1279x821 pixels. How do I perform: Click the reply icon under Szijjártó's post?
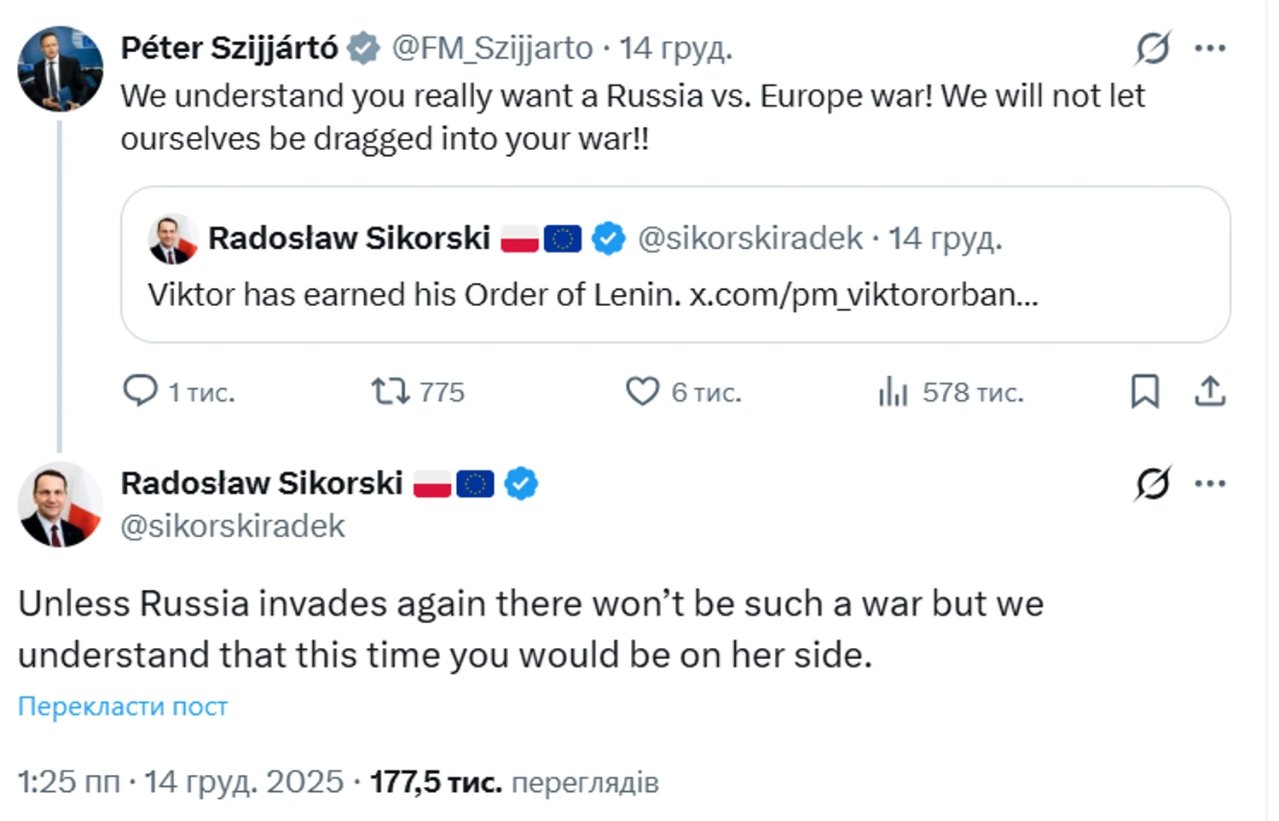141,390
